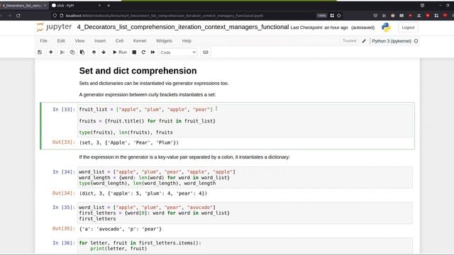Click inside code cell In [33]
The image size is (454, 255).
coord(245,121)
